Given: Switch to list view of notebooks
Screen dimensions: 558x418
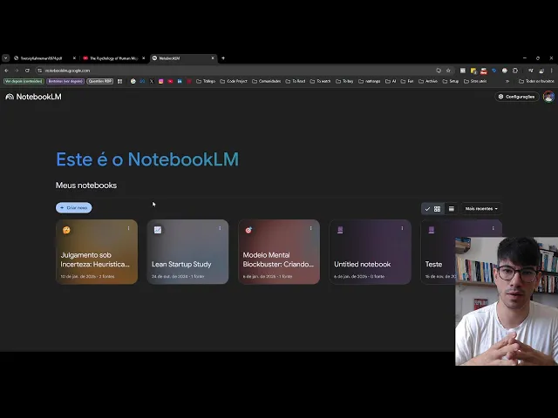Looking at the screenshot, I should 452,209.
